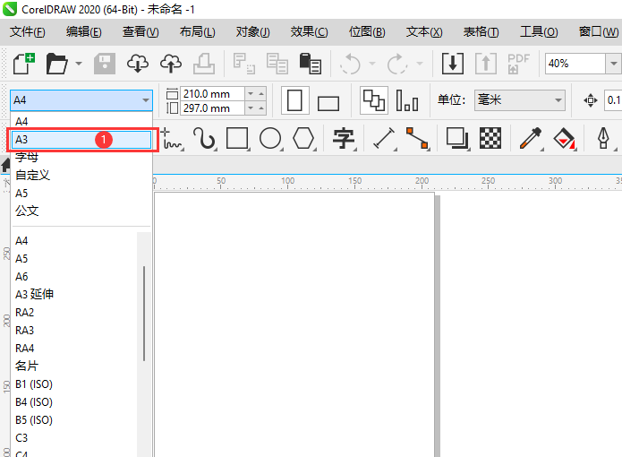This screenshot has width=622, height=457.
Task: Increase page width with up stepper
Action: [261, 94]
